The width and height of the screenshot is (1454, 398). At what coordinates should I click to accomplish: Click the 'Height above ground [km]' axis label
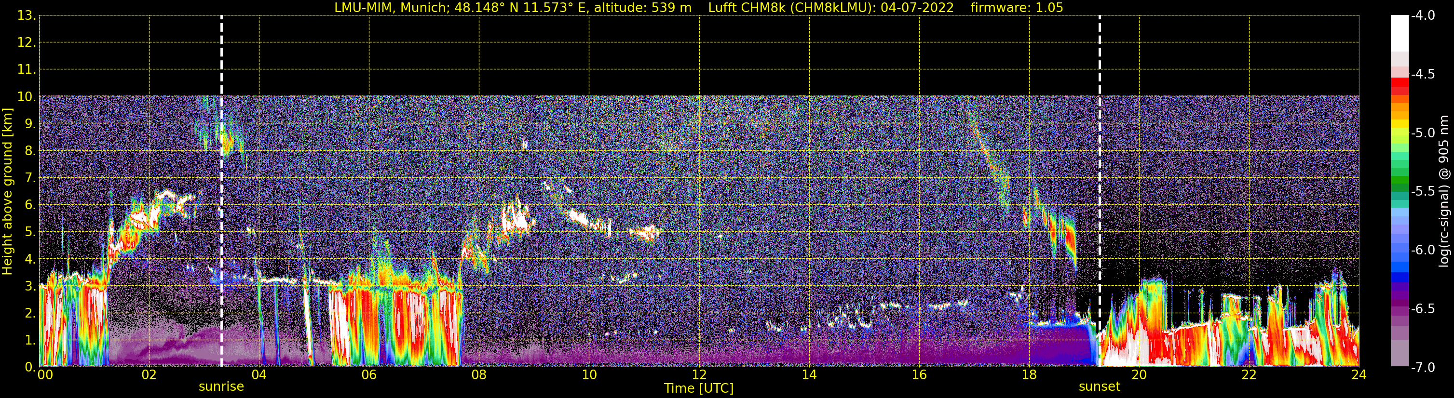coord(7,192)
